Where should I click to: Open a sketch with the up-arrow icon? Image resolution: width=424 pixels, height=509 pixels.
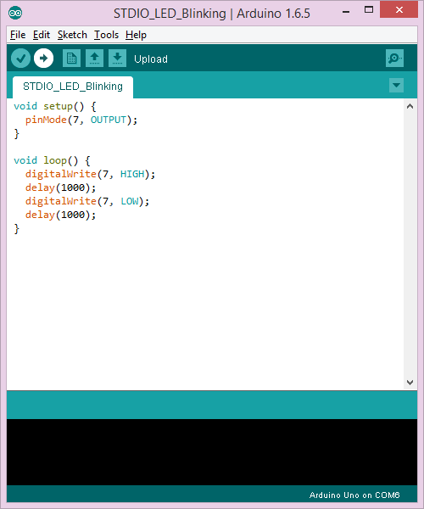(94, 59)
